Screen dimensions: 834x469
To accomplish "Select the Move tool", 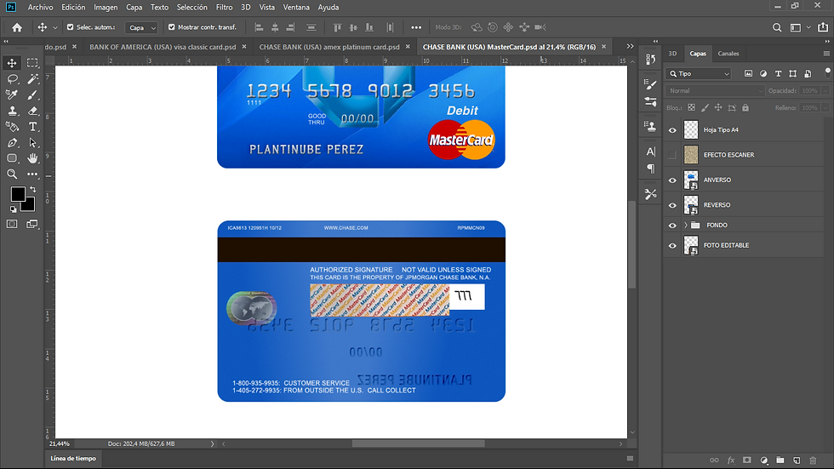I will [x=12, y=63].
